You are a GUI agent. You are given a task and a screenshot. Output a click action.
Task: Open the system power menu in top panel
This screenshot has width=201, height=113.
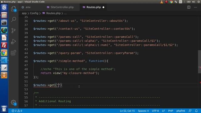(198, 2)
